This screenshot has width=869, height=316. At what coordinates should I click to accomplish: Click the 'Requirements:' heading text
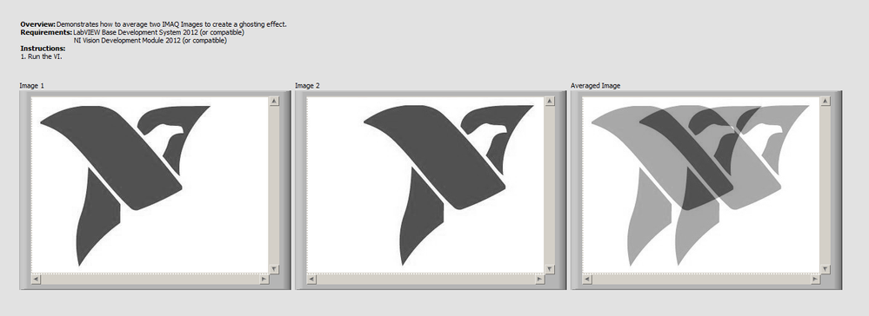[47, 32]
